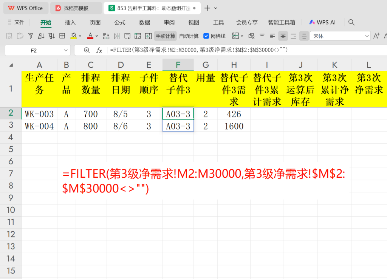Switch to the 找稻壳模板 tab

(x=76, y=8)
